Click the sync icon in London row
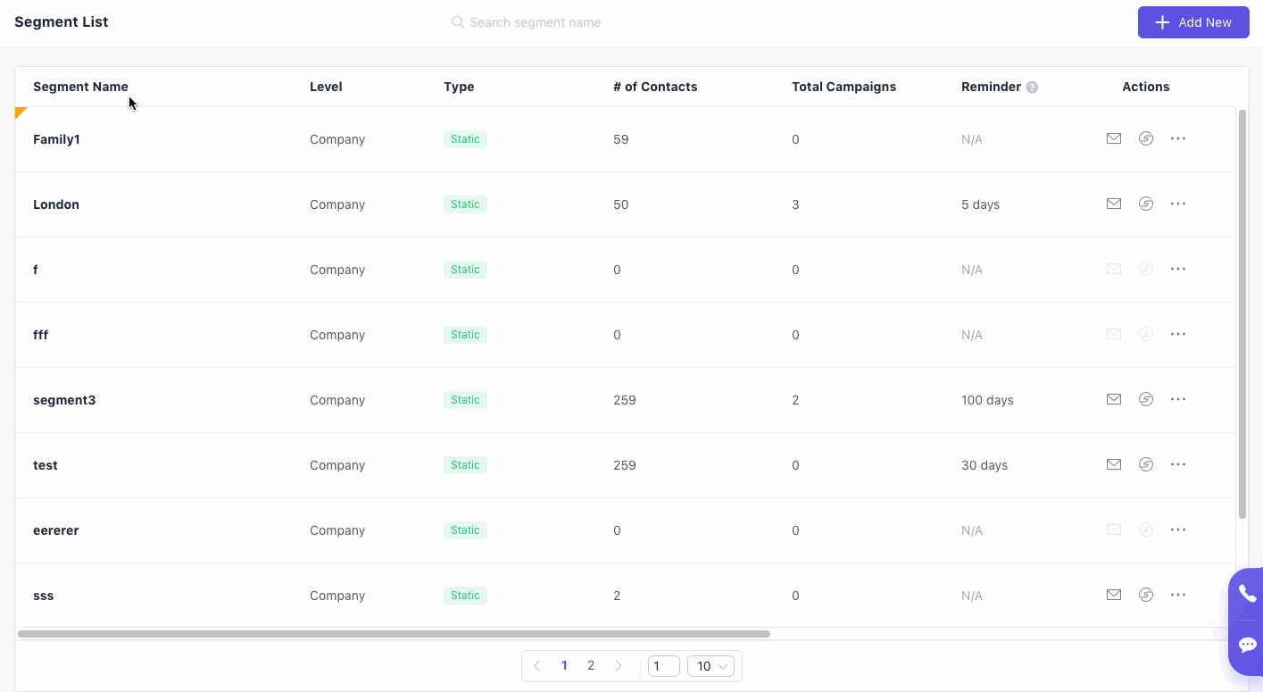1263x692 pixels. (x=1146, y=204)
